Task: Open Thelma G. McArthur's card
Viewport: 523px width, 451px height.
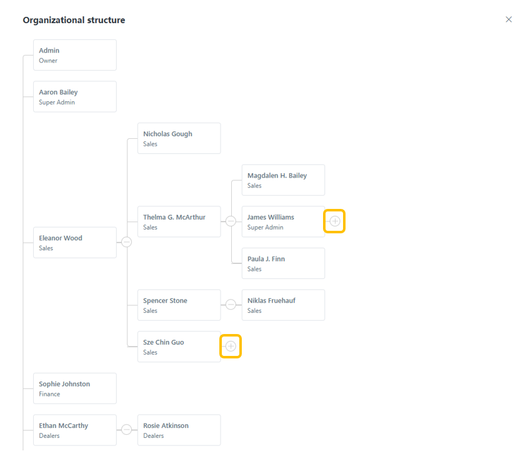Action: click(179, 221)
